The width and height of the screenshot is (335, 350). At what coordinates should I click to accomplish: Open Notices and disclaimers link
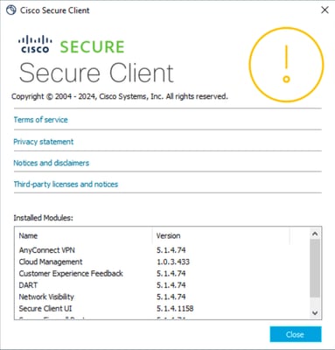click(x=52, y=163)
